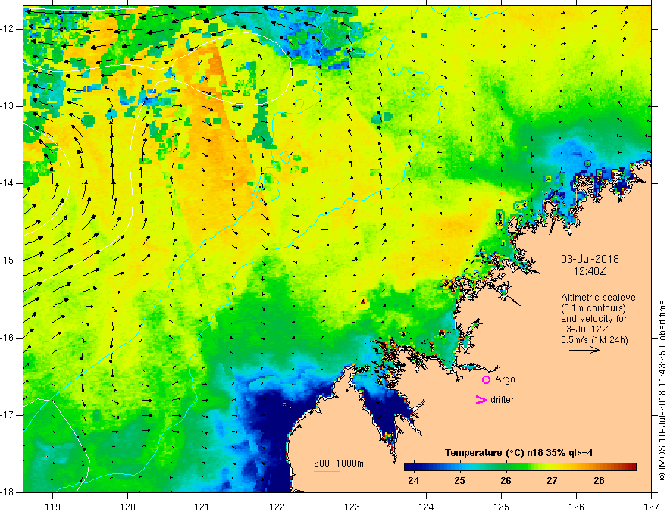The height and width of the screenshot is (515, 667).
Task: Click the longitude axis label 125
Action: point(502,507)
